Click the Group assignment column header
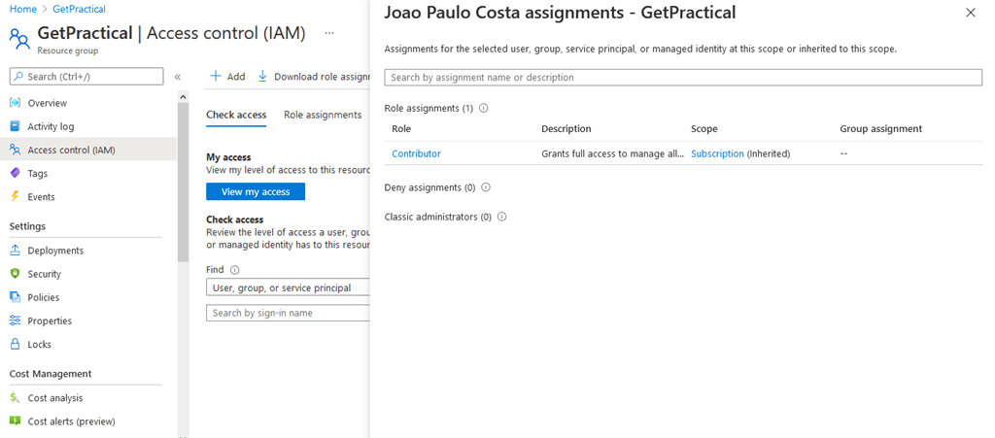995x438 pixels. click(x=880, y=128)
